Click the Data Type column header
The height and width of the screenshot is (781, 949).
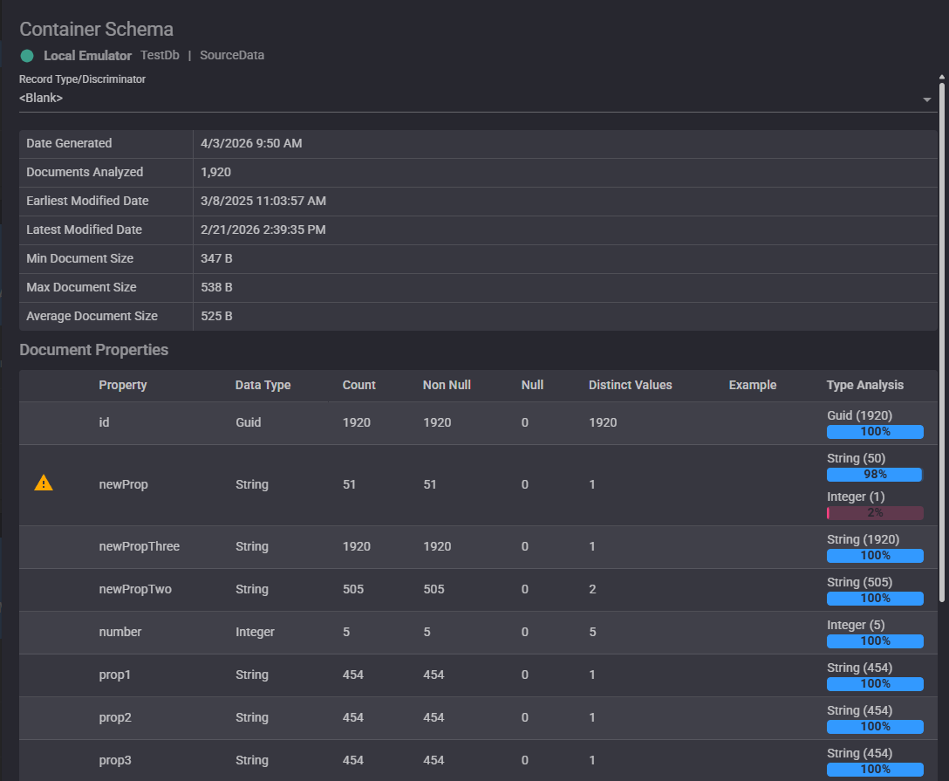263,385
